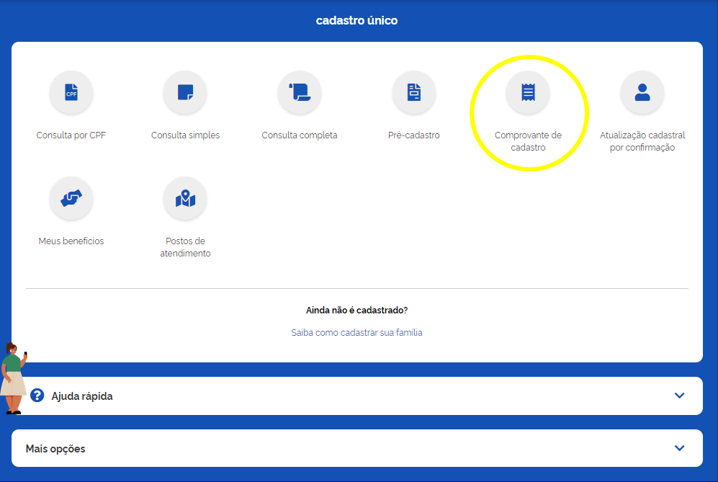The width and height of the screenshot is (718, 482).
Task: Select the Consulta completa text label
Action: (x=300, y=135)
